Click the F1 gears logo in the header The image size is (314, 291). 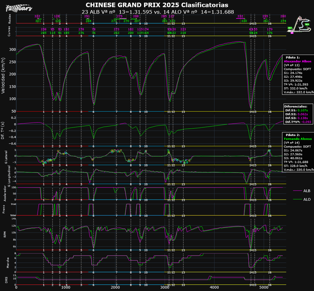click(19, 8)
